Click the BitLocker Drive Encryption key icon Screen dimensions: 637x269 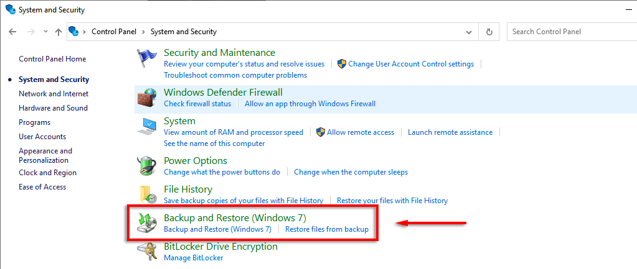[x=147, y=252]
